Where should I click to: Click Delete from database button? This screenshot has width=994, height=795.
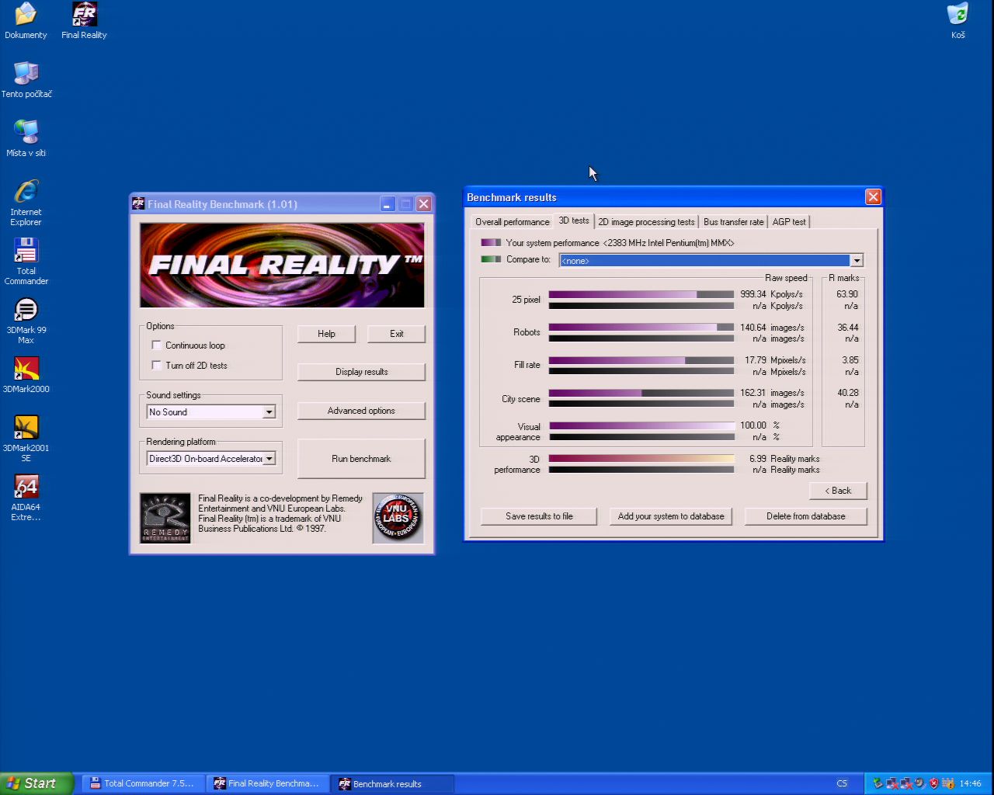[x=806, y=516]
